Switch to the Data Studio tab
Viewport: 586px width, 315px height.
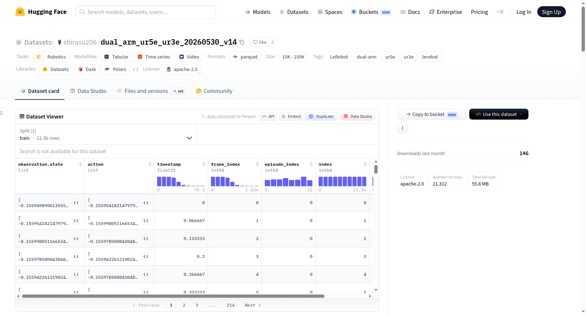(x=88, y=91)
